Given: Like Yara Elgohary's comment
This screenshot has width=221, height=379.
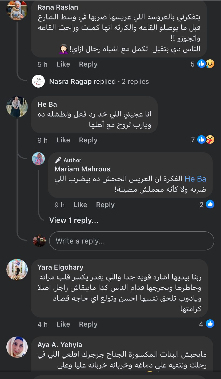Looking at the screenshot, I should coord(63,324).
